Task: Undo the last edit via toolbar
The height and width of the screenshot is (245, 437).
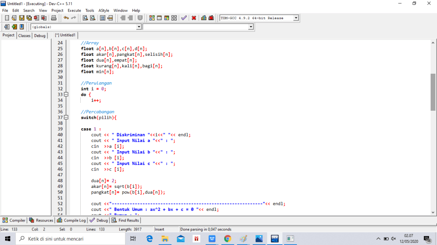Action: [x=66, y=18]
